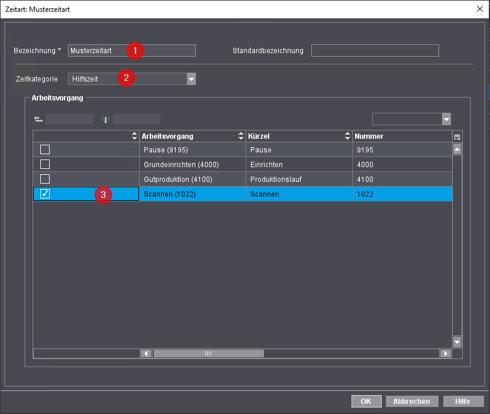Click the sort field next to green arrow
The image size is (490, 414).
[137, 119]
